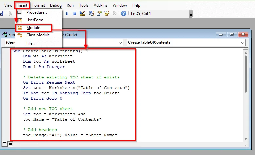This screenshot has height=155, width=255.
Task: Click line 'On Error Resume Next'
Action: (x=49, y=82)
